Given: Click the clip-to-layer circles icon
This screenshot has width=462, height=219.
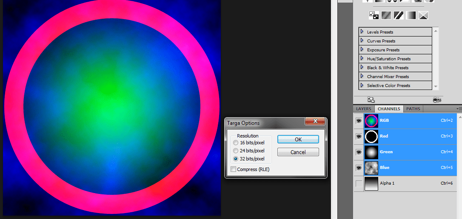Looking at the screenshot, I should (x=436, y=100).
